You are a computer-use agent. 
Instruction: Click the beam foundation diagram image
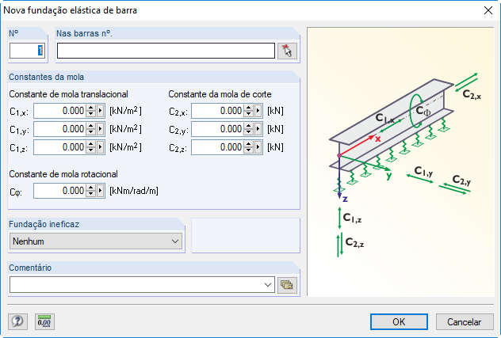(400, 161)
